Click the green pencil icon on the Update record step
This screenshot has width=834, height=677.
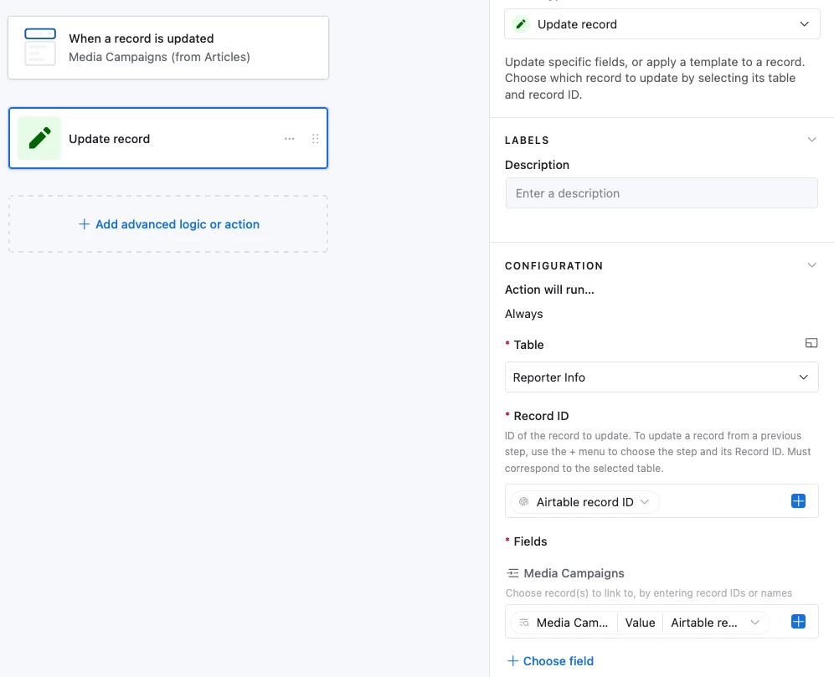pyautogui.click(x=39, y=139)
